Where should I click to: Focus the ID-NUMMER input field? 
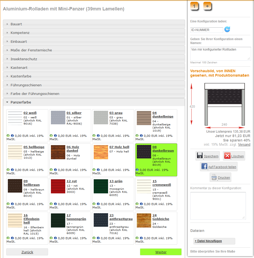point(206,30)
